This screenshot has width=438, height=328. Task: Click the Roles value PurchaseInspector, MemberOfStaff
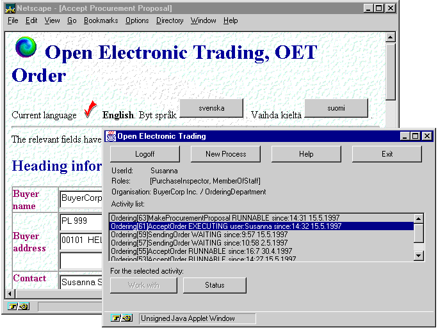coord(205,181)
